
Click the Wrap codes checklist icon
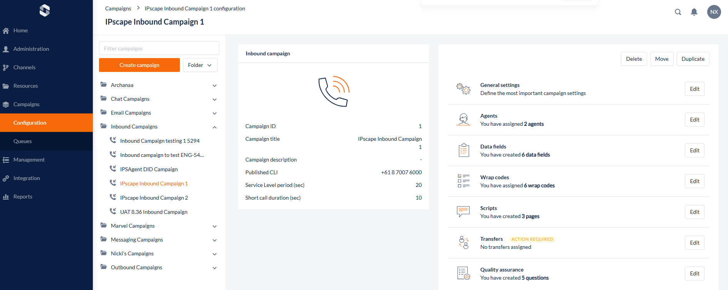[x=463, y=181]
